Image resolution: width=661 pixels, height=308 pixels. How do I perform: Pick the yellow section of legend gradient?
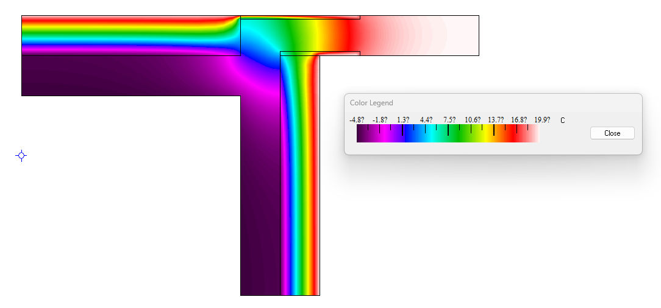pos(488,134)
